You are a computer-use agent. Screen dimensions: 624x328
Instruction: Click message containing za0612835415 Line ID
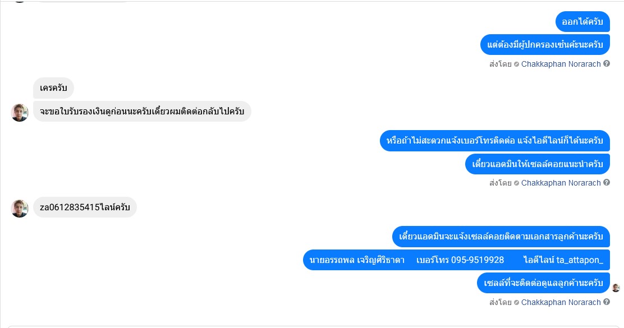85,207
